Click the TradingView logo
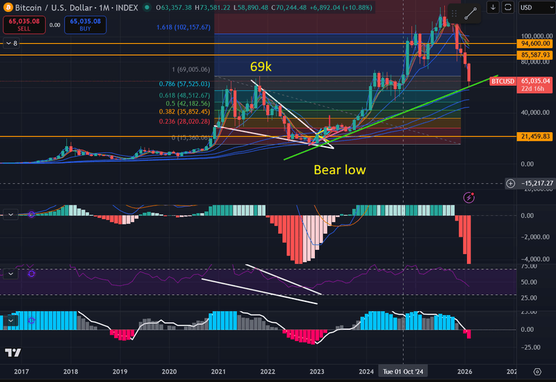This screenshot has width=556, height=382. (x=13, y=353)
